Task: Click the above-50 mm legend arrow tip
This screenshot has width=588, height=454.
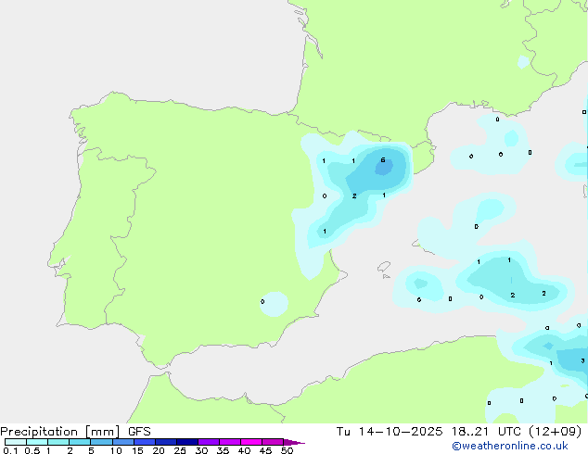Action: pos(294,442)
